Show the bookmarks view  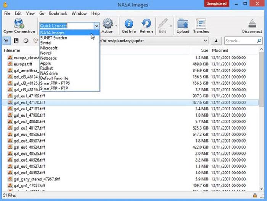pyautogui.click(x=16, y=41)
